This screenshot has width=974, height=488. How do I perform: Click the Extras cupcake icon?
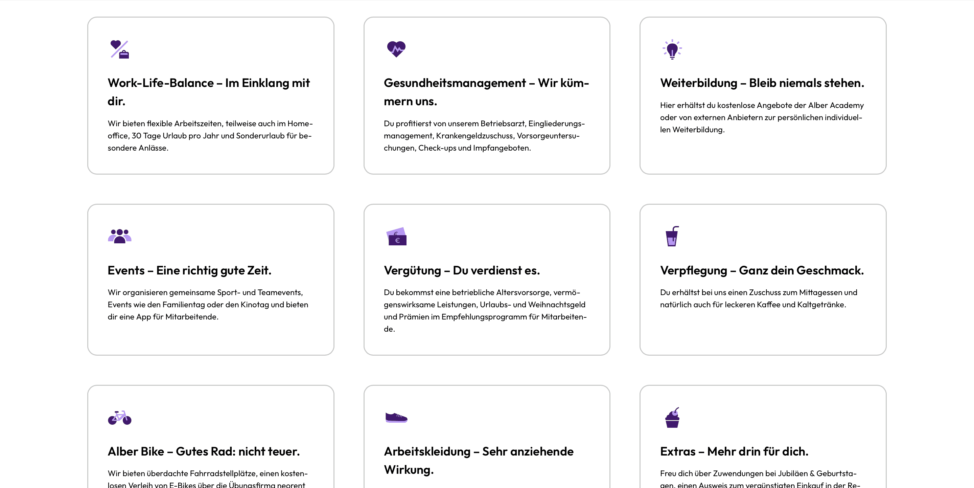coord(672,418)
